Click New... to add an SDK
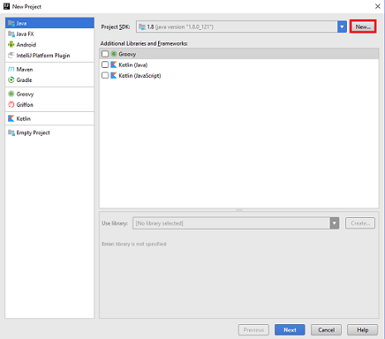Image resolution: width=385 pixels, height=339 pixels. click(x=363, y=27)
